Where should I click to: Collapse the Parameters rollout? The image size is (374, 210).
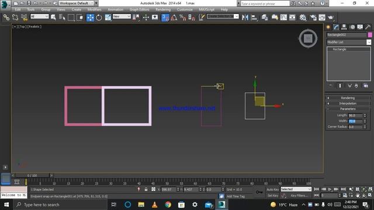(x=348, y=109)
